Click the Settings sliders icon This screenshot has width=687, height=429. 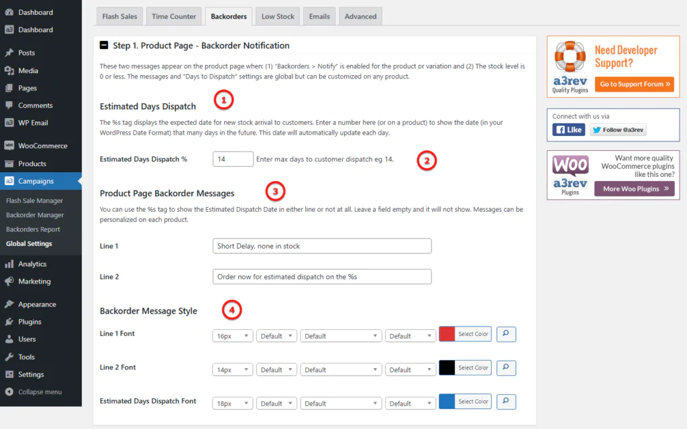coord(9,374)
